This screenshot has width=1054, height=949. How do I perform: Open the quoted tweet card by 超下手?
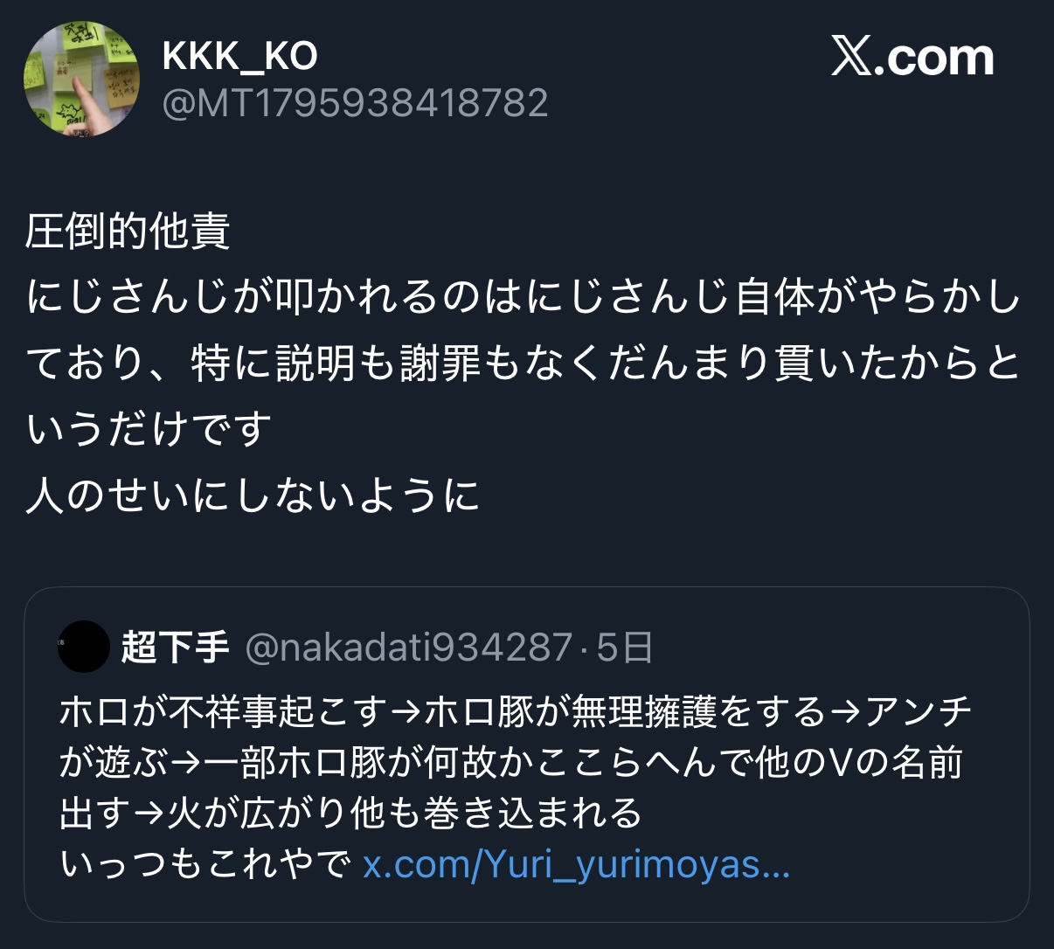tap(527, 754)
